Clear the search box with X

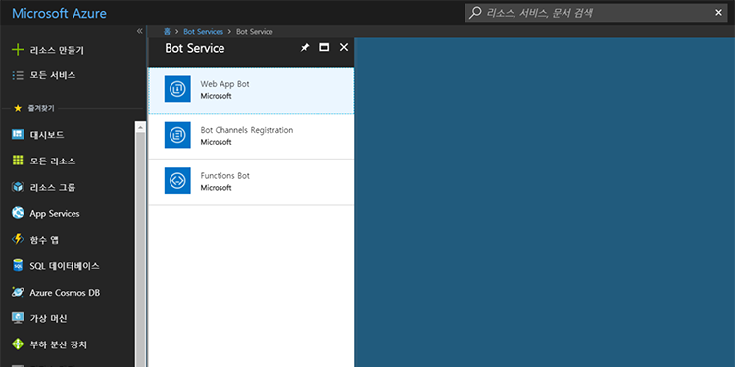click(x=718, y=13)
